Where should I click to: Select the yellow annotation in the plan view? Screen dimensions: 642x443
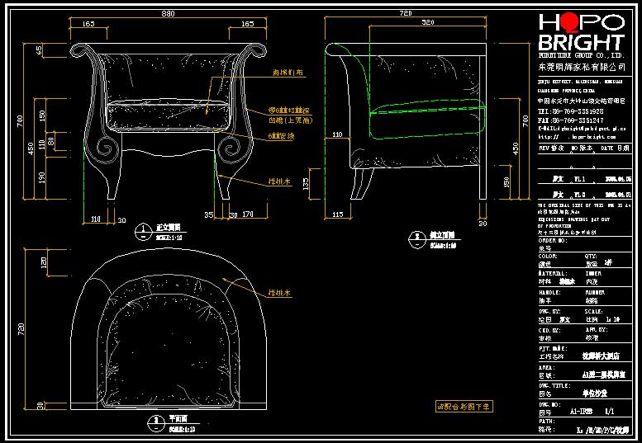click(279, 293)
